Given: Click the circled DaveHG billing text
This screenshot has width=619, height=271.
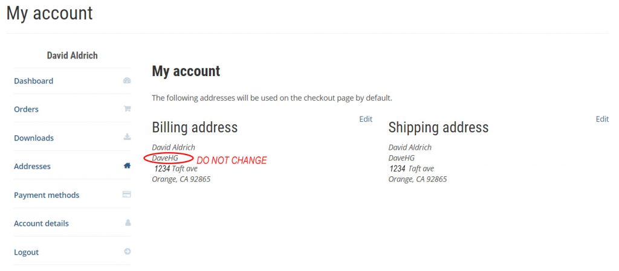Looking at the screenshot, I should click(x=165, y=158).
